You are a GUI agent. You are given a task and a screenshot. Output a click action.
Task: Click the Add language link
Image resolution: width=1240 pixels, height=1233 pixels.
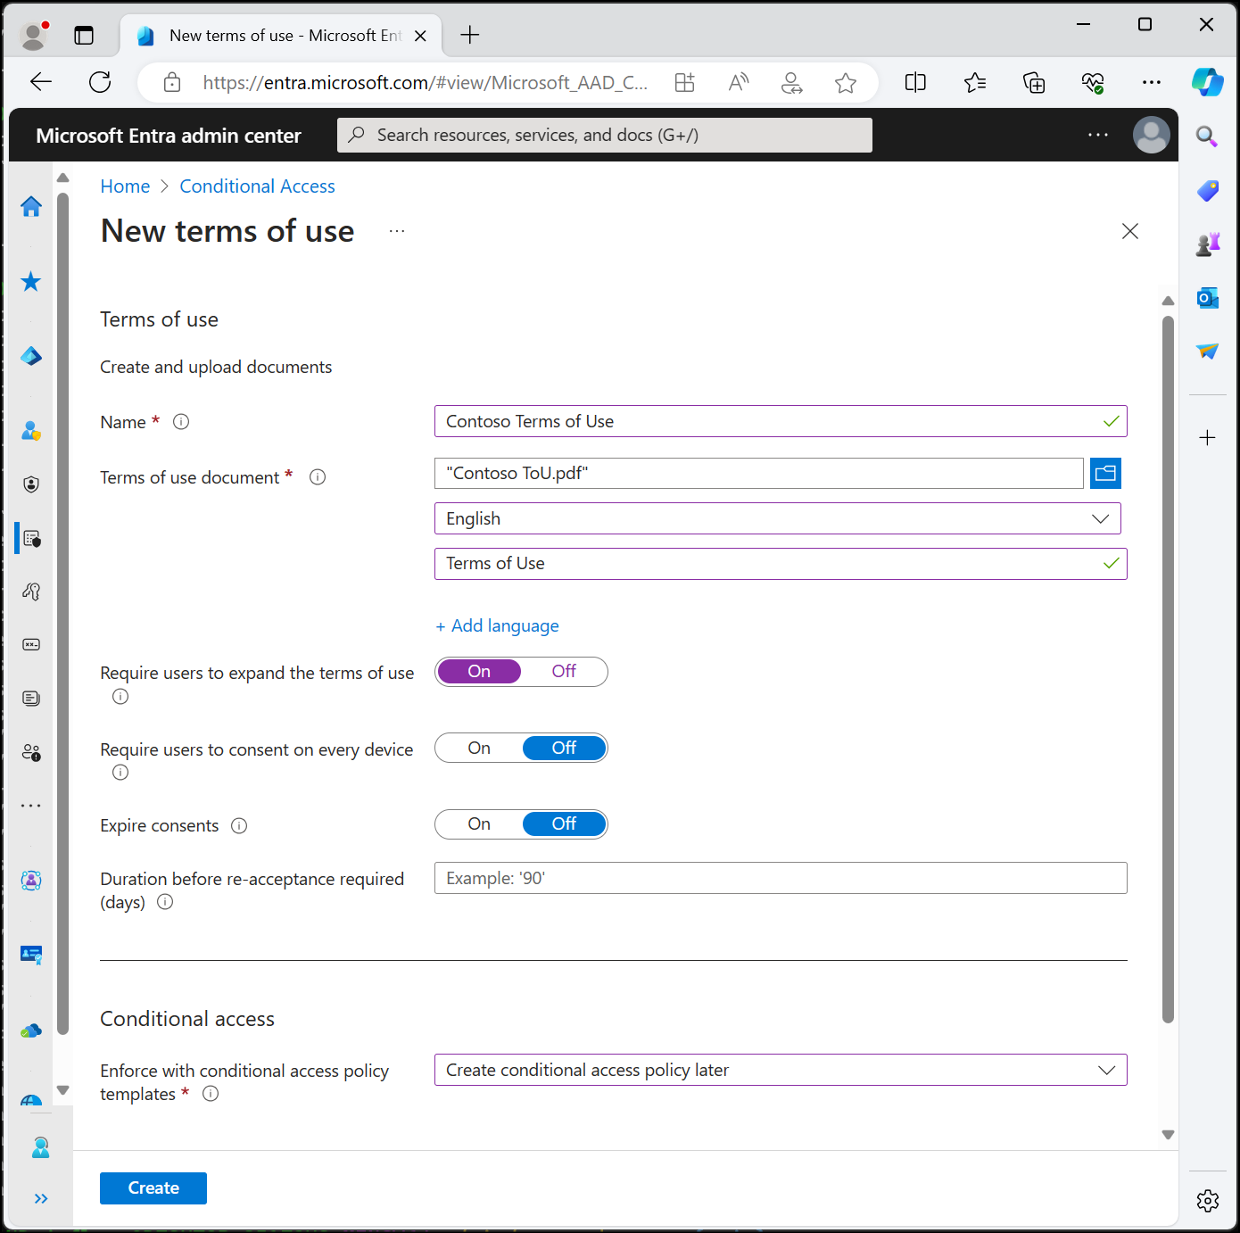click(x=497, y=625)
